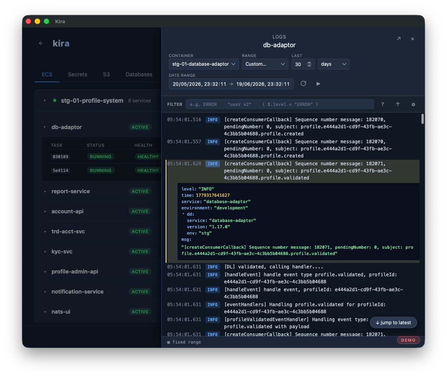Screen dimensions: 447x377
Task: Click the green cluster status dot
Action: pos(54,100)
